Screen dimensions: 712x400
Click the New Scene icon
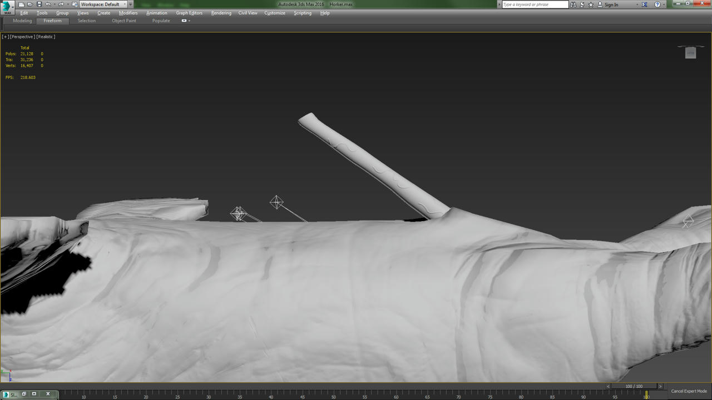coord(21,4)
